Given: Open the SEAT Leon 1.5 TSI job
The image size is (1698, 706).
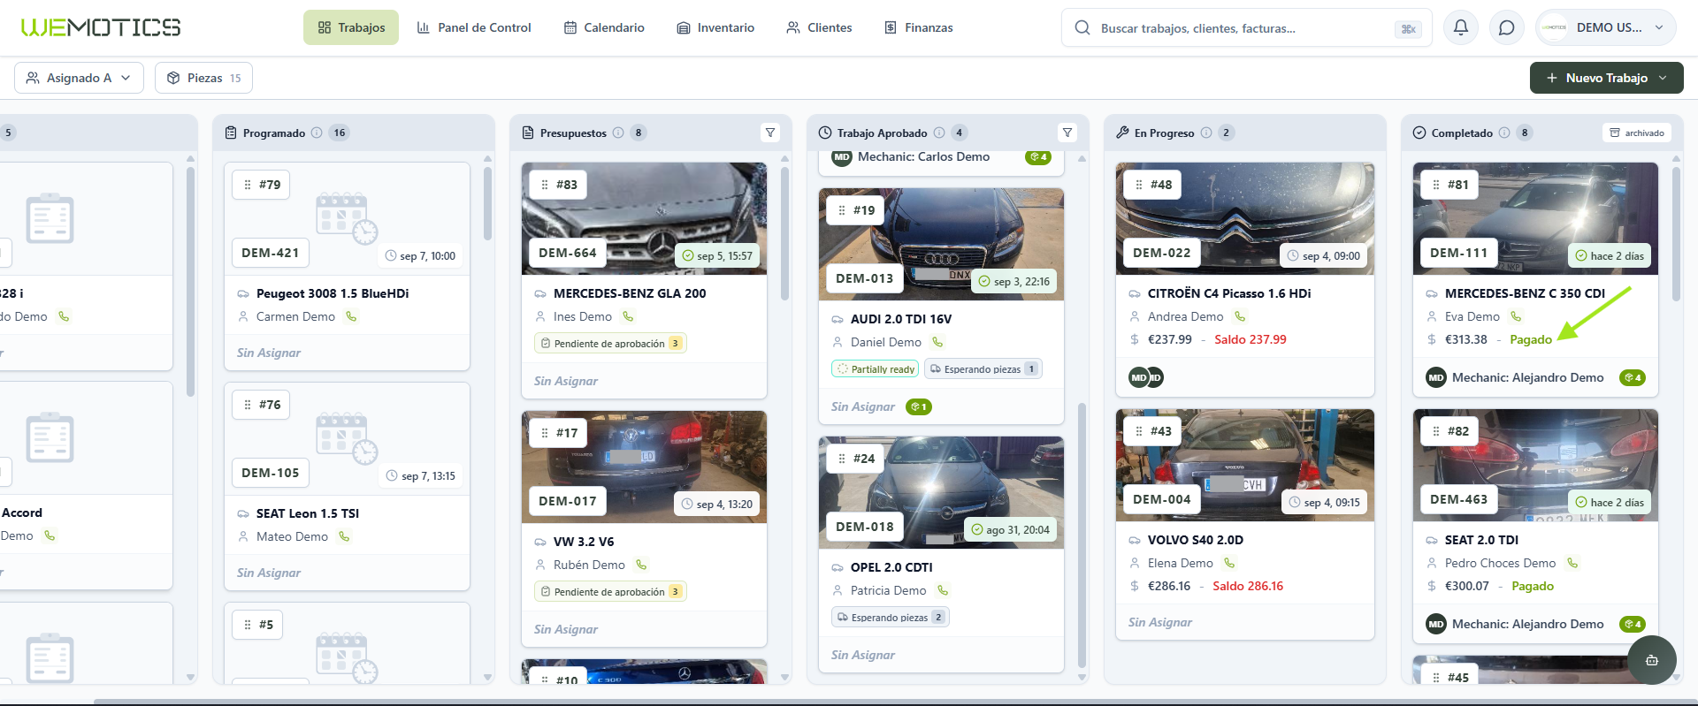Looking at the screenshot, I should point(308,513).
